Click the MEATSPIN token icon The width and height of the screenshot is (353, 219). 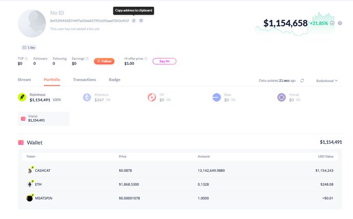[30, 198]
